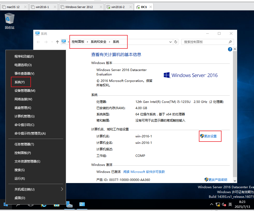This screenshot has height=211, width=254.
Task: Navigate to 系统和安全 in the breadcrumb
Action: point(99,42)
